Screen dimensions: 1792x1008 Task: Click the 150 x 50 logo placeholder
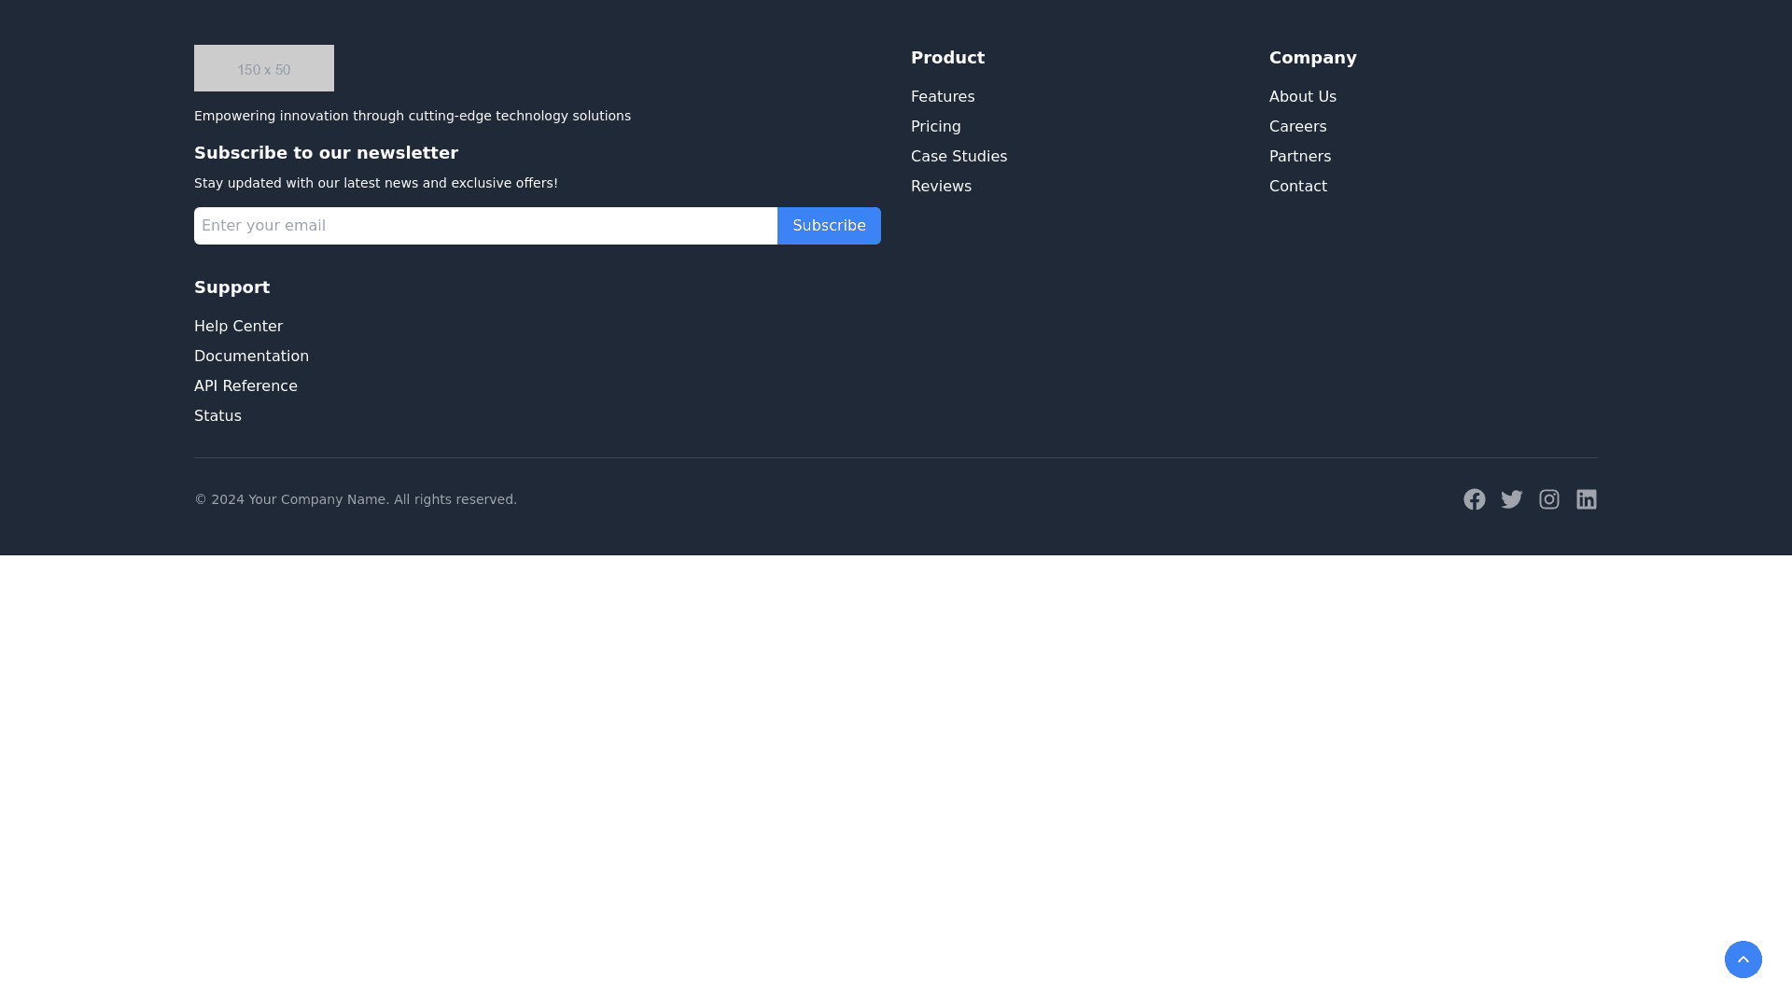(x=264, y=68)
